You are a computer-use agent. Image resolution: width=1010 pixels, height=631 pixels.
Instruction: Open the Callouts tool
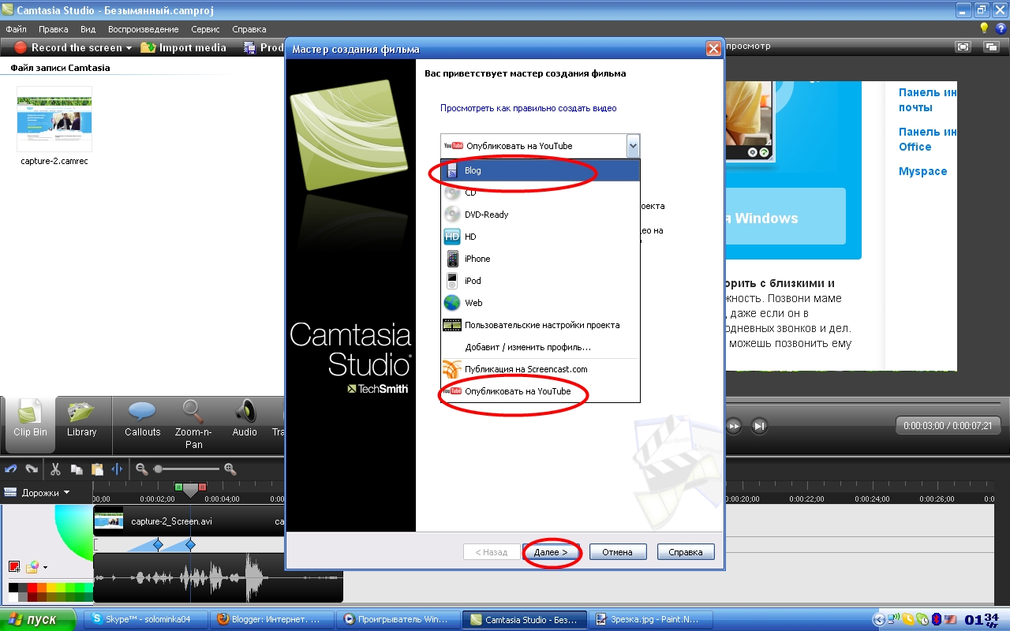[142, 420]
